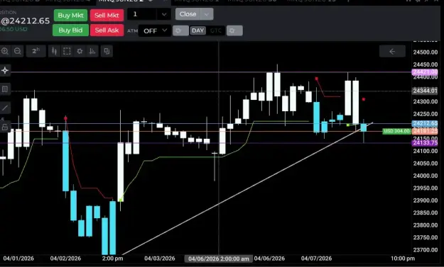
Task: Open the order quantity dropdown arrow
Action: [x=163, y=14]
